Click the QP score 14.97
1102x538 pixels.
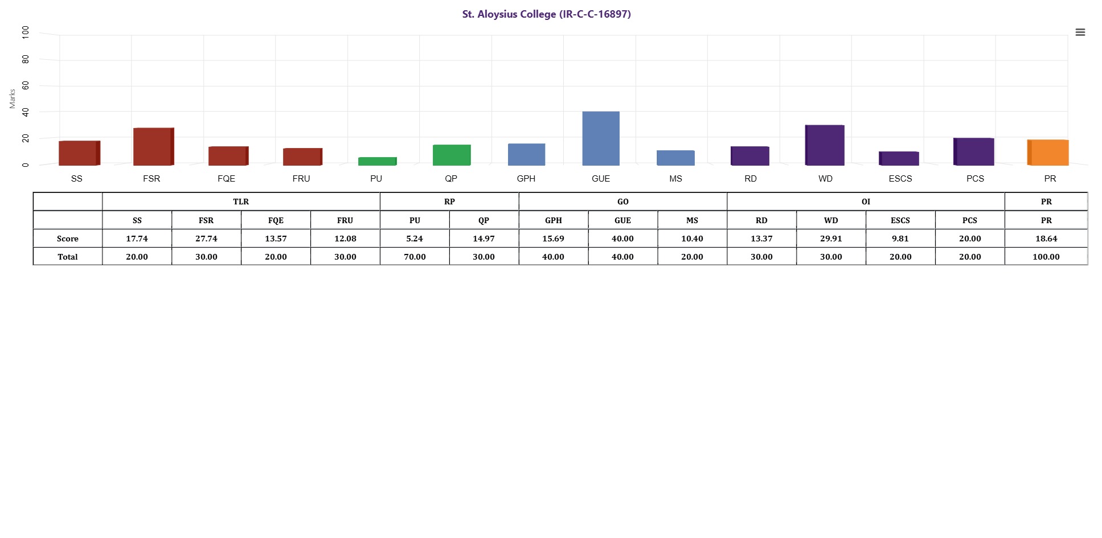point(484,239)
